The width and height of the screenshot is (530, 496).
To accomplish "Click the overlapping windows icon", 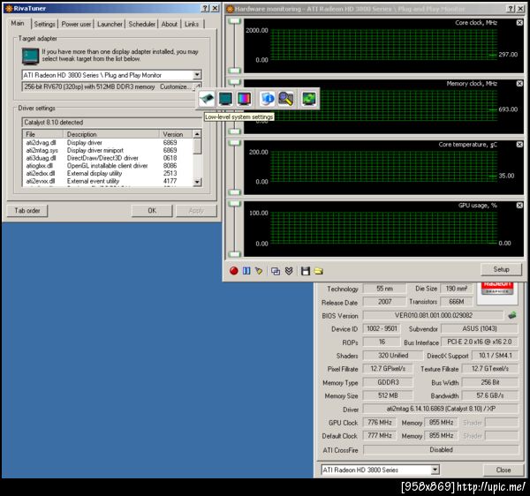I will (276, 271).
